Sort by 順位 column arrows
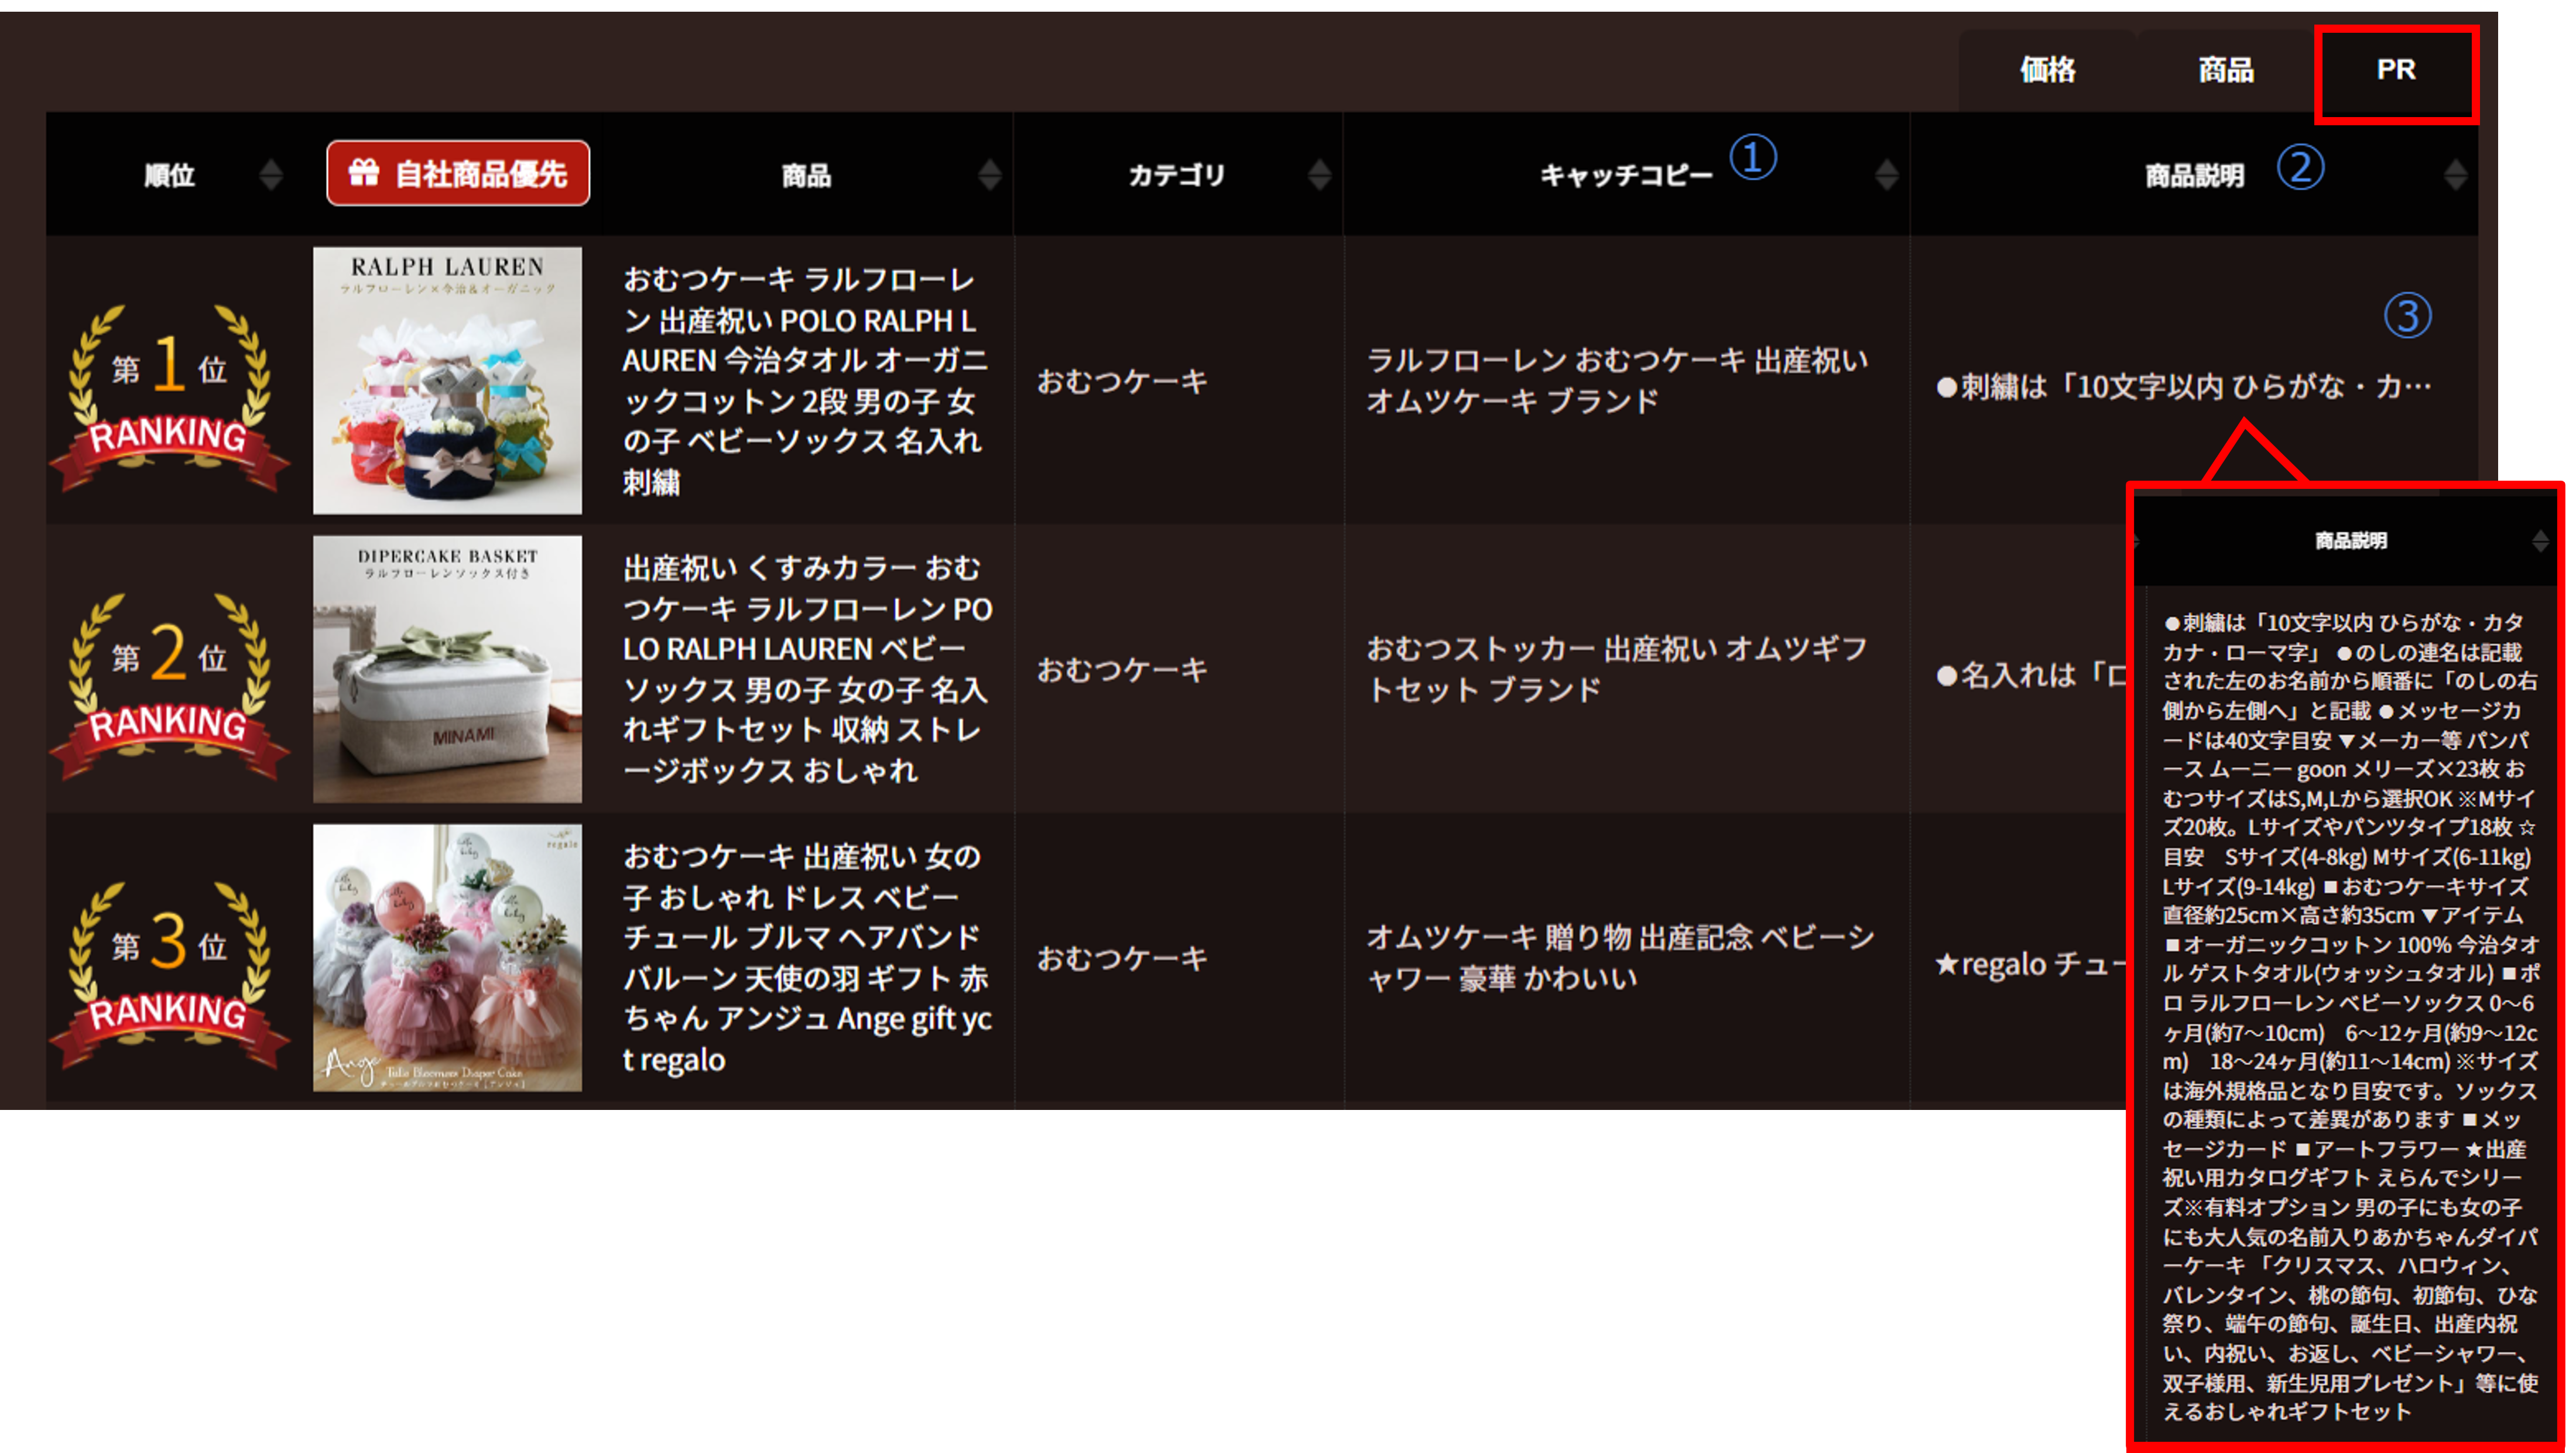 click(x=270, y=175)
